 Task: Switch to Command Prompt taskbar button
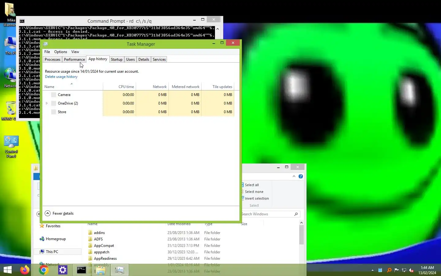click(x=81, y=270)
